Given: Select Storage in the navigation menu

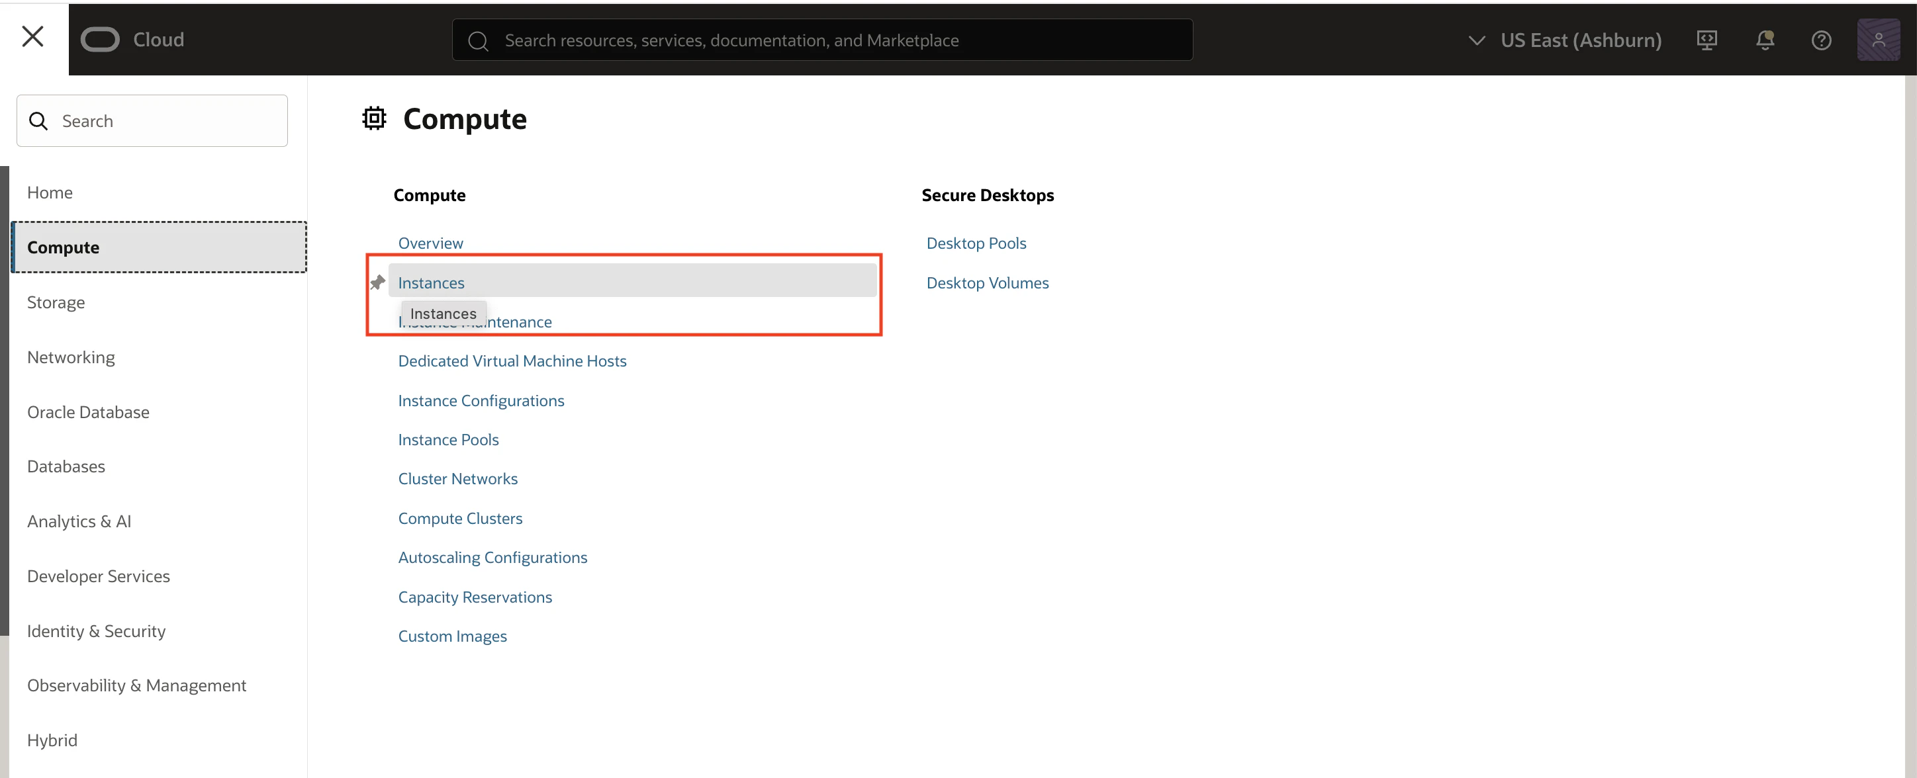Looking at the screenshot, I should click(56, 303).
